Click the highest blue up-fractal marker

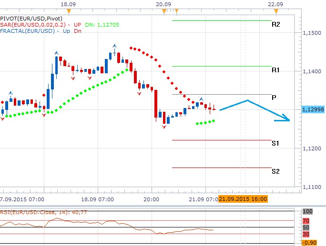(x=114, y=46)
